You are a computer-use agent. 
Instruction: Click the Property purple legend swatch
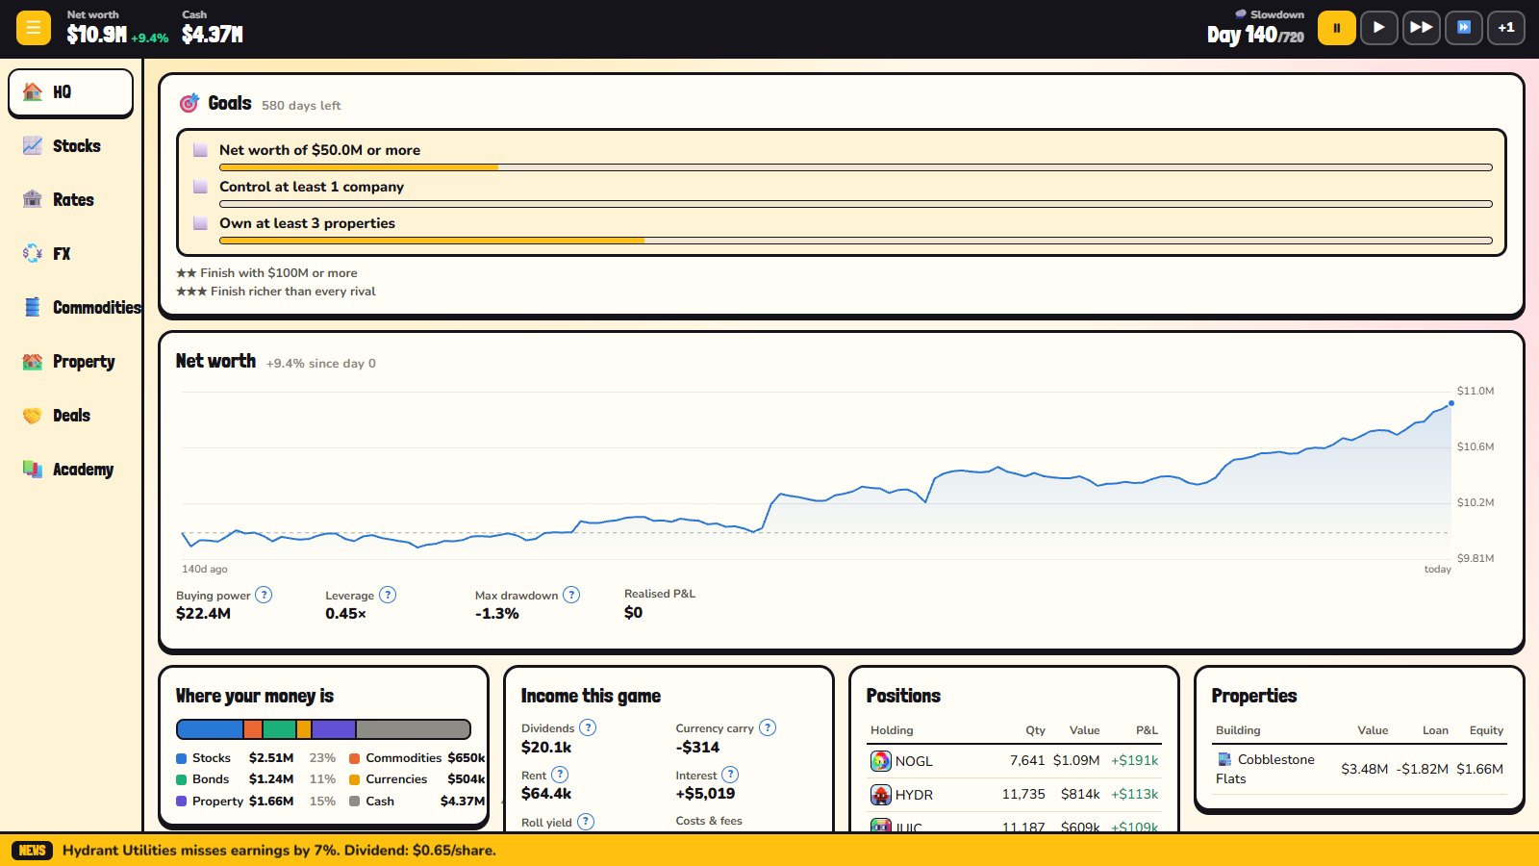(x=181, y=802)
